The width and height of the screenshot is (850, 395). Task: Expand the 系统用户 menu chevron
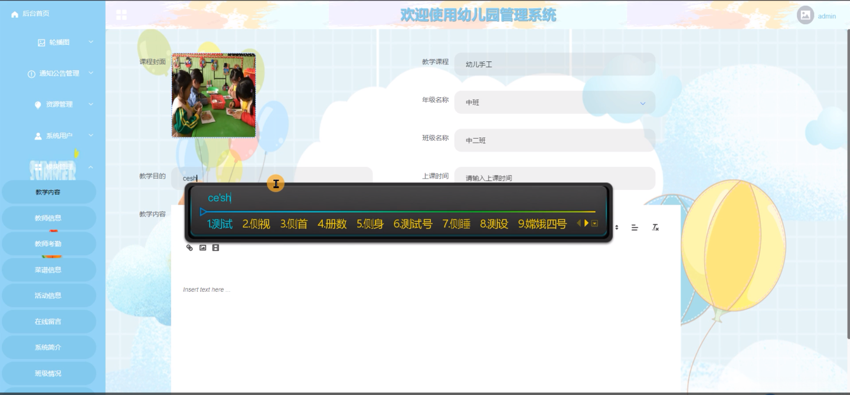tap(91, 136)
